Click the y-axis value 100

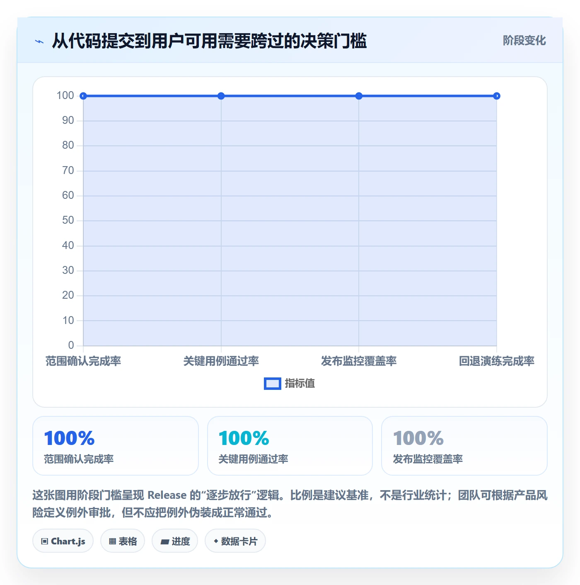tap(65, 96)
